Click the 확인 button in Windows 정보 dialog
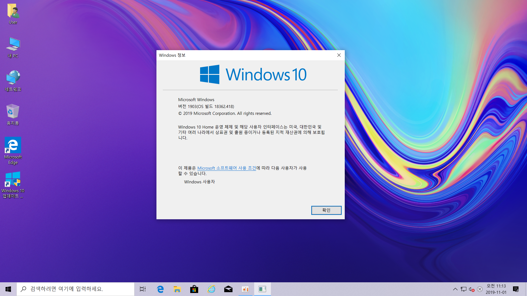This screenshot has height=296, width=527. pyautogui.click(x=326, y=210)
